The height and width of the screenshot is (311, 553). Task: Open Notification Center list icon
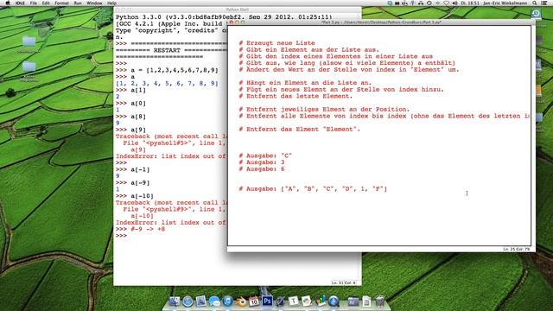click(544, 3)
